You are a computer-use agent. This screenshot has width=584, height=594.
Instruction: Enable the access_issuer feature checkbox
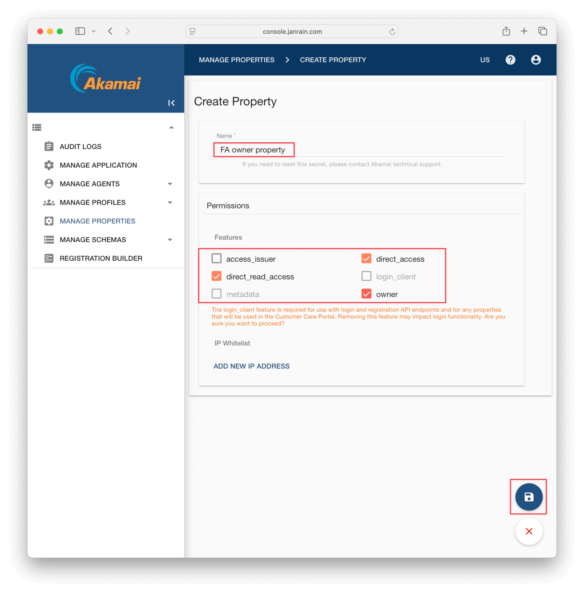click(216, 258)
